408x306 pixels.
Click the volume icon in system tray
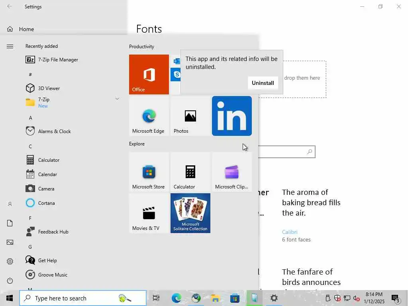pos(356,298)
